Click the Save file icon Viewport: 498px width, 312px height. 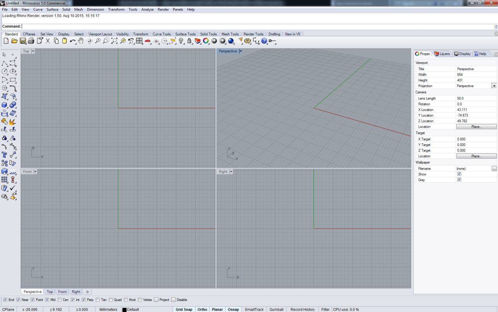pyautogui.click(x=23, y=41)
